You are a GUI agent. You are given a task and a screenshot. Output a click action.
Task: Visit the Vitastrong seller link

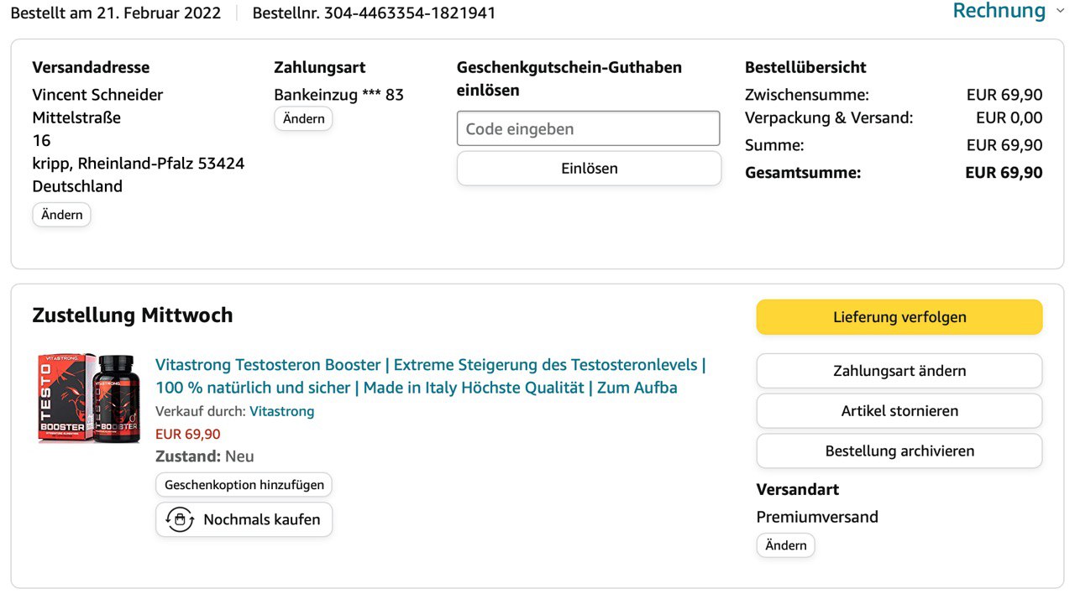(281, 411)
